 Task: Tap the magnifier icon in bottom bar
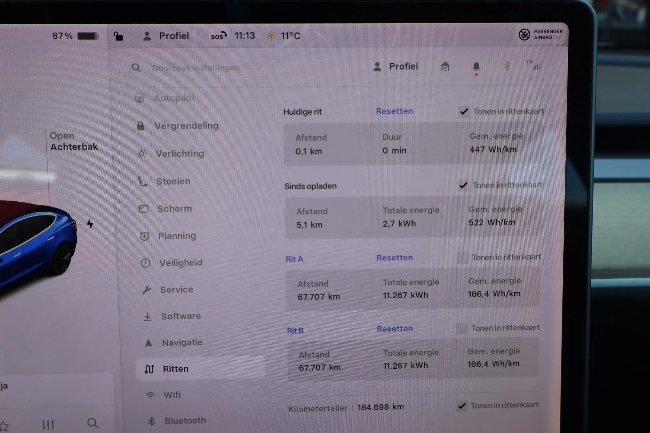pos(93,423)
